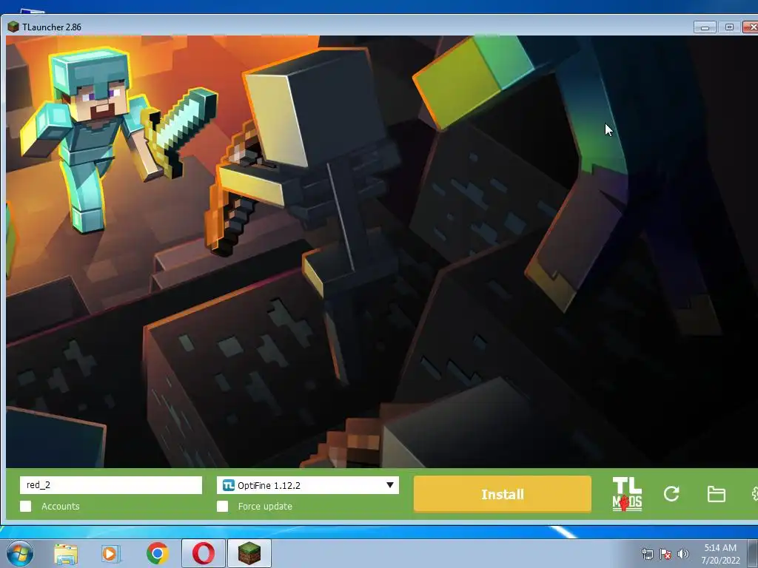The image size is (758, 568).
Task: Open the Windows Start button
Action: coord(20,553)
